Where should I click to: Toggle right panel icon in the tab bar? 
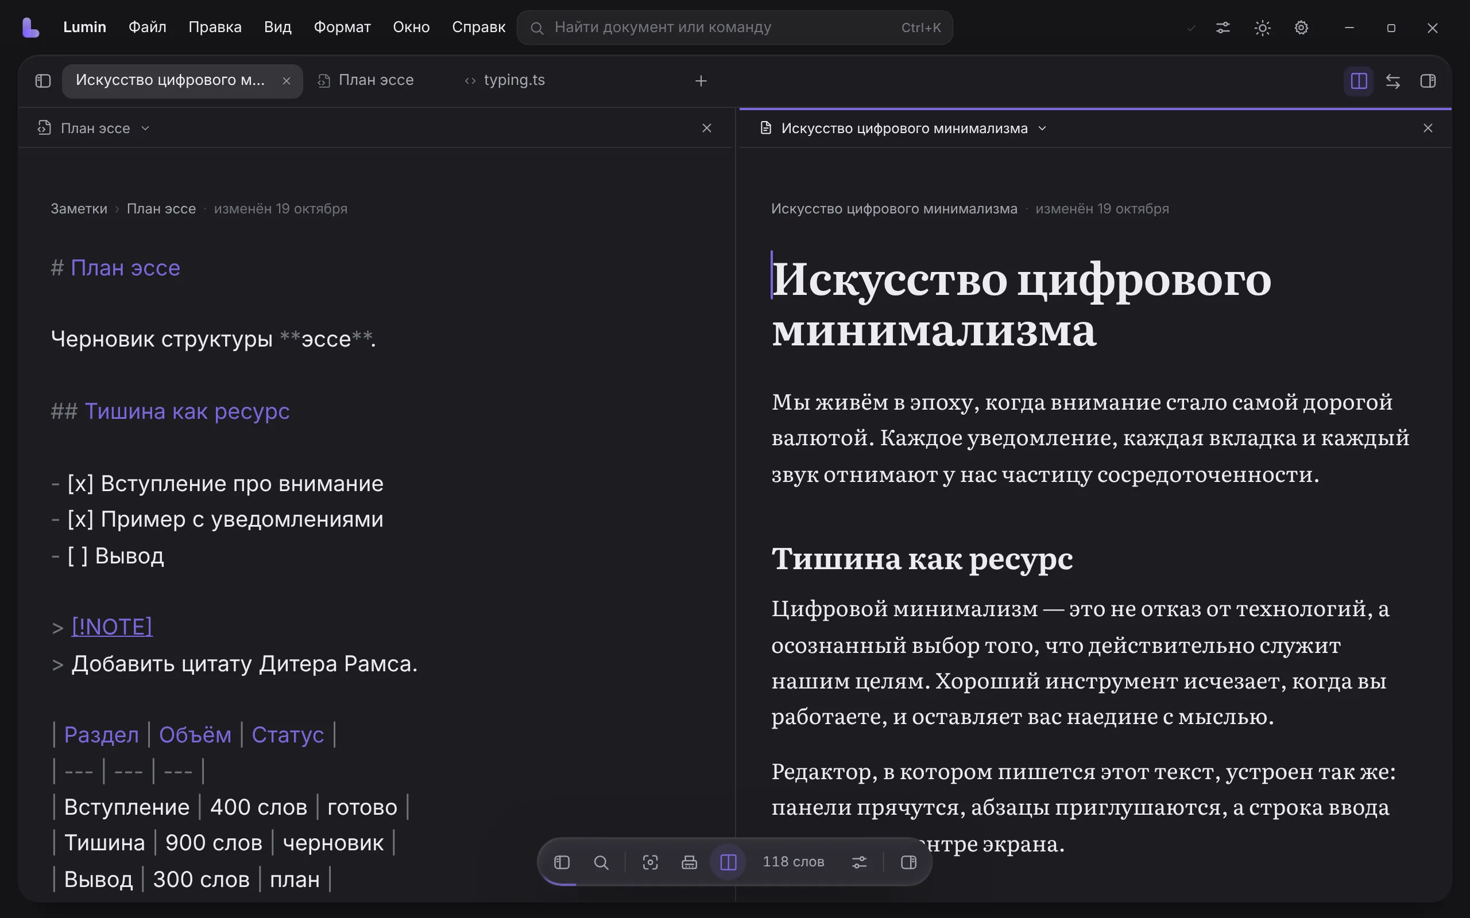(x=1428, y=81)
